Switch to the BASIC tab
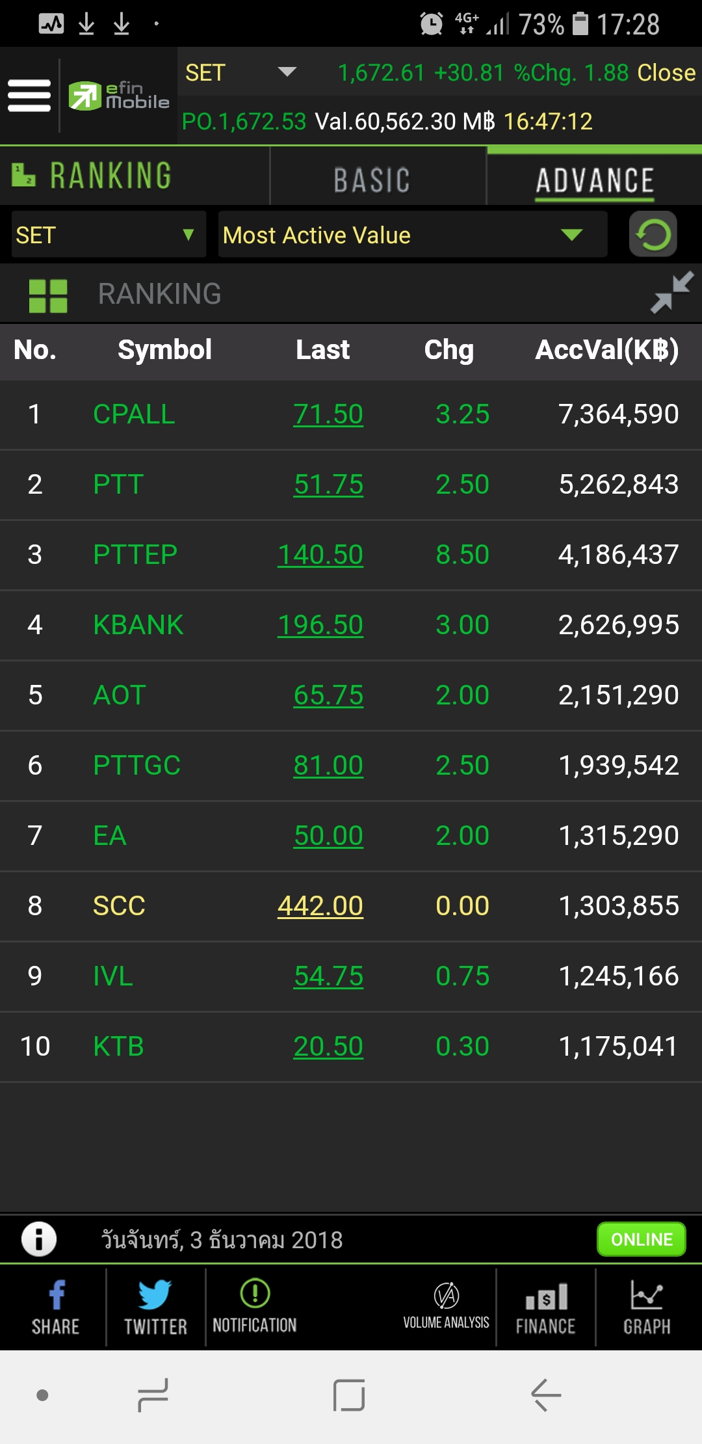702x1444 pixels. click(x=372, y=180)
